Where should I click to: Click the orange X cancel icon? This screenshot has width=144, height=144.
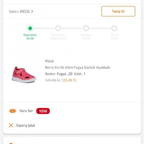11,125
